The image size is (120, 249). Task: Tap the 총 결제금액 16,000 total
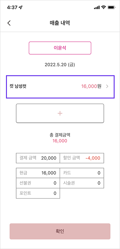(60, 138)
